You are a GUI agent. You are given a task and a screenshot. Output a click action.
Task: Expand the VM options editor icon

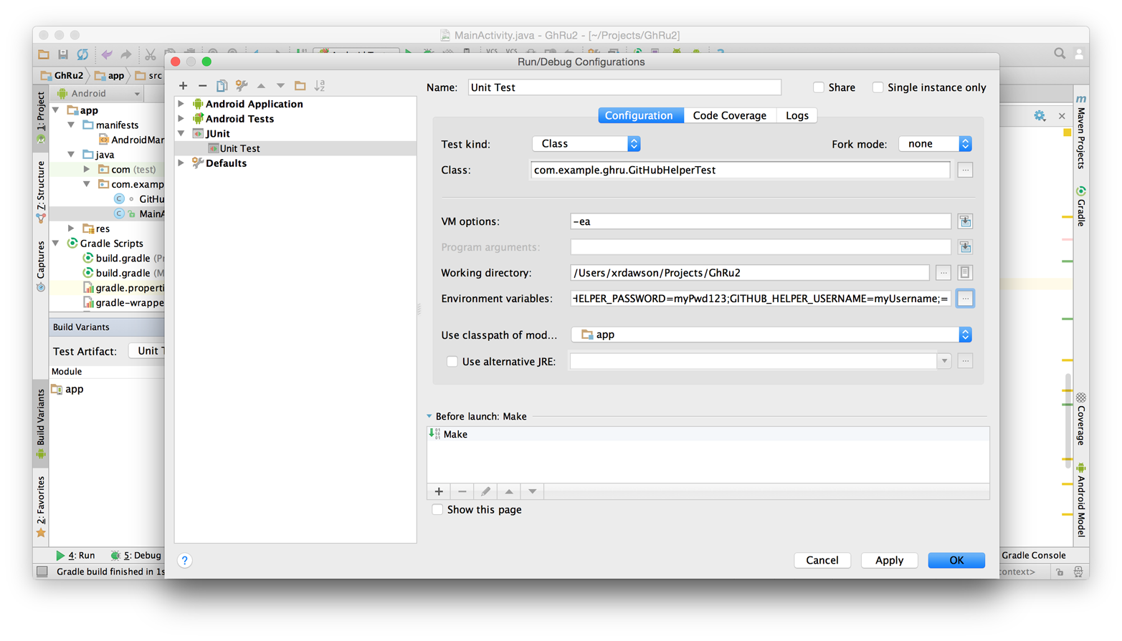coord(965,221)
